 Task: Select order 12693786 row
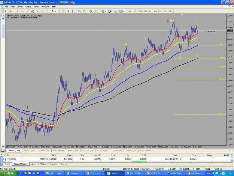click(x=116, y=159)
